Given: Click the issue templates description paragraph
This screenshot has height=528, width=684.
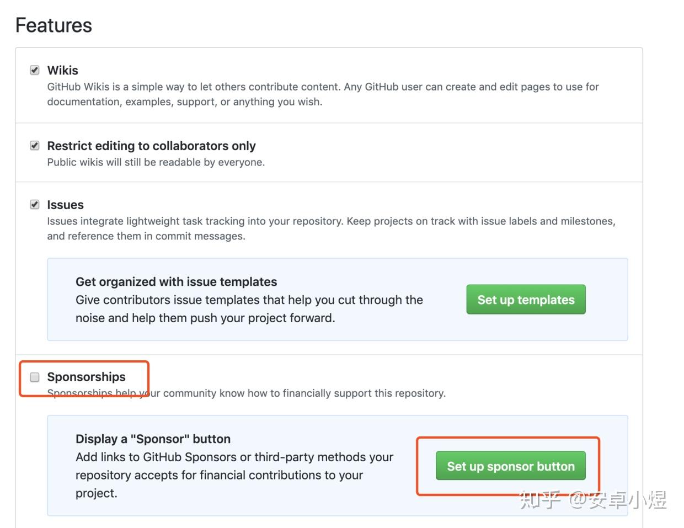Looking at the screenshot, I should point(248,309).
